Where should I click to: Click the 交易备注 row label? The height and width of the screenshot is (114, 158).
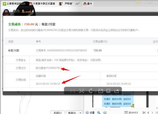coord(21,60)
